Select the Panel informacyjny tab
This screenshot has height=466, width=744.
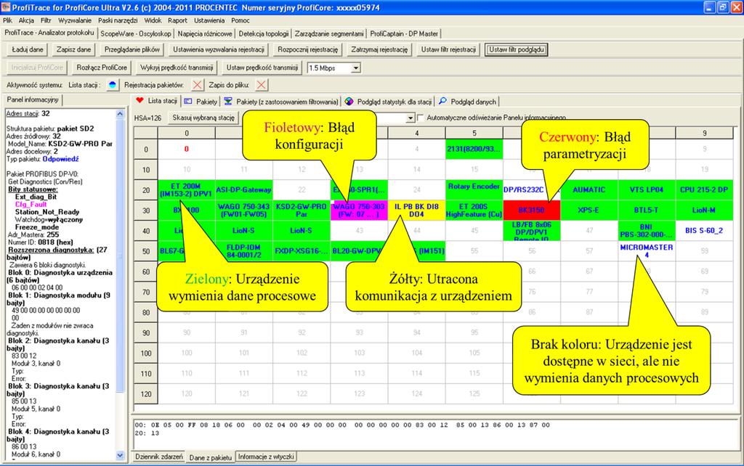33,99
